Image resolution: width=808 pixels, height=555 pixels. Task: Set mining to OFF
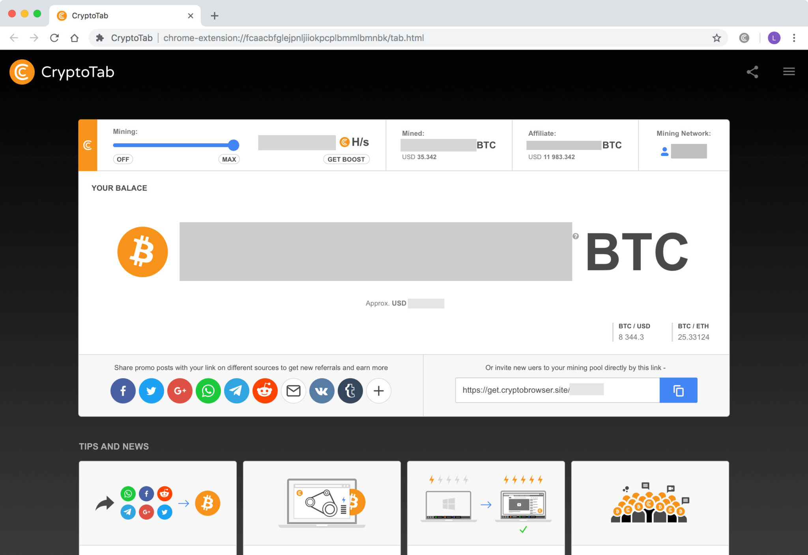pyautogui.click(x=123, y=159)
